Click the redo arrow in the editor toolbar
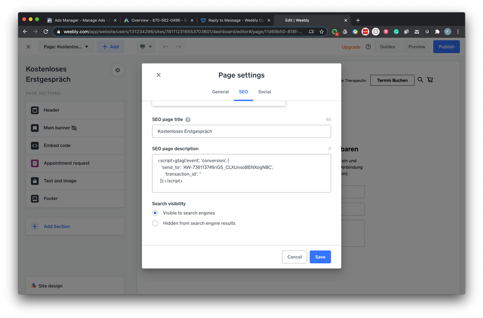The image size is (483, 318). pyautogui.click(x=178, y=47)
